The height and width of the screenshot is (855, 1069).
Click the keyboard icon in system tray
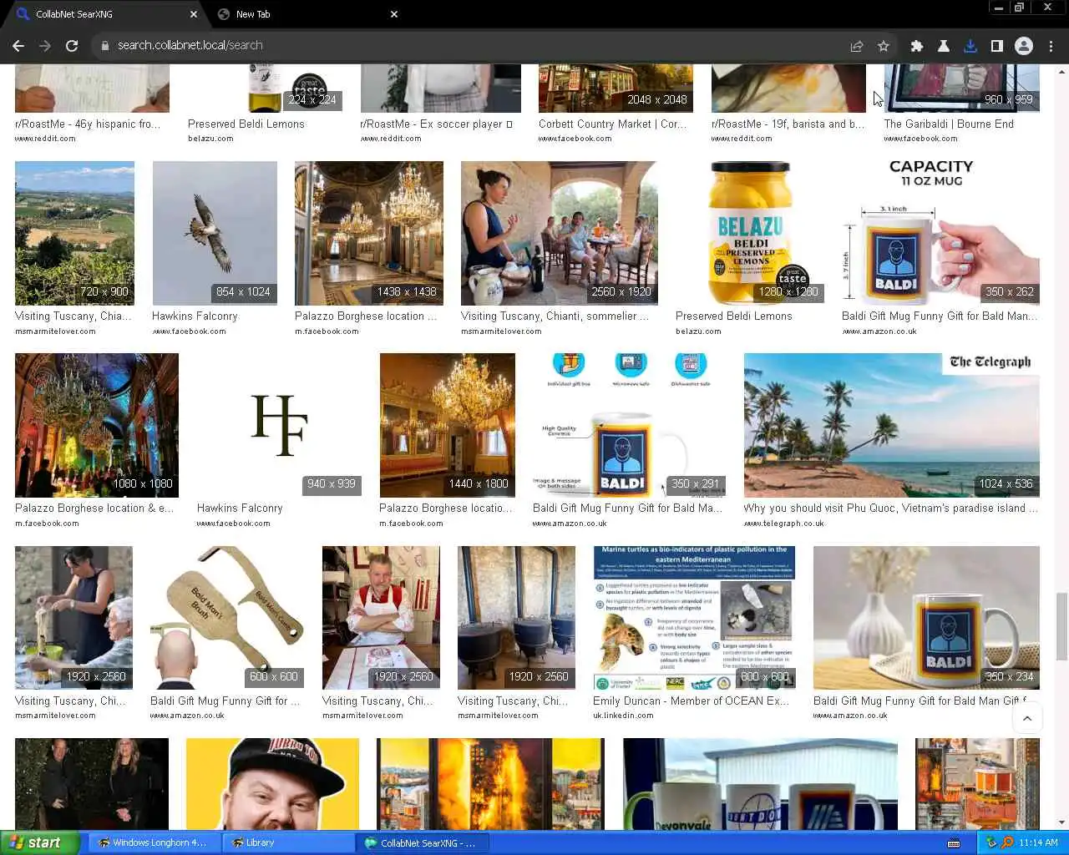point(954,842)
